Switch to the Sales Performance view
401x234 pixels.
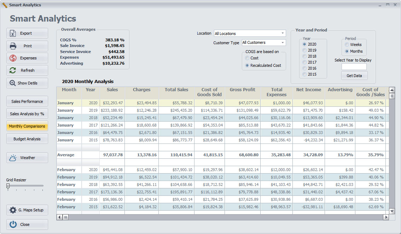pyautogui.click(x=27, y=101)
